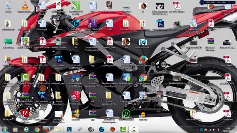Launch Malwarebytes Anti-Malware shortcut
Screen dimensions: 237x133
click(76, 78)
